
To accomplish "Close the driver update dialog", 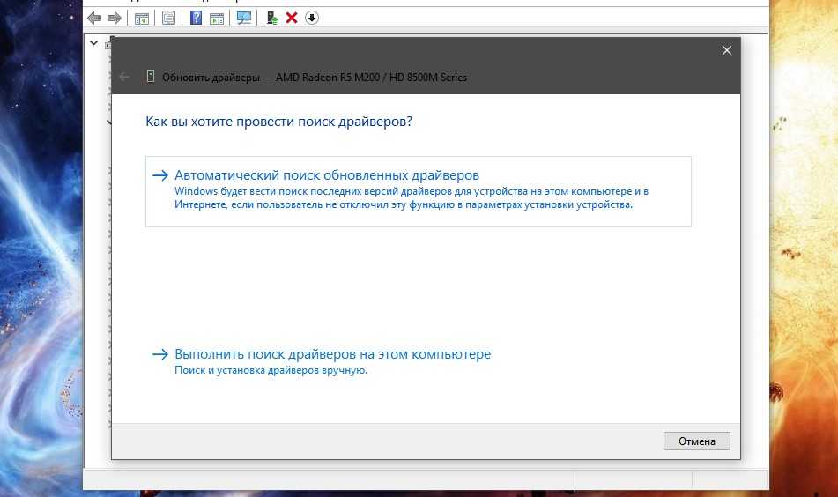I will [x=727, y=50].
